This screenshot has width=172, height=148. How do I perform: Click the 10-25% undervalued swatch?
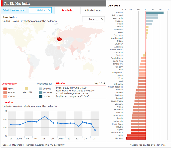[x=5, y=97]
